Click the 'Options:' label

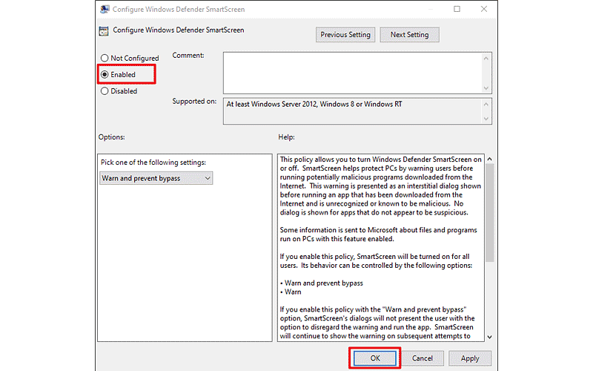coord(112,137)
